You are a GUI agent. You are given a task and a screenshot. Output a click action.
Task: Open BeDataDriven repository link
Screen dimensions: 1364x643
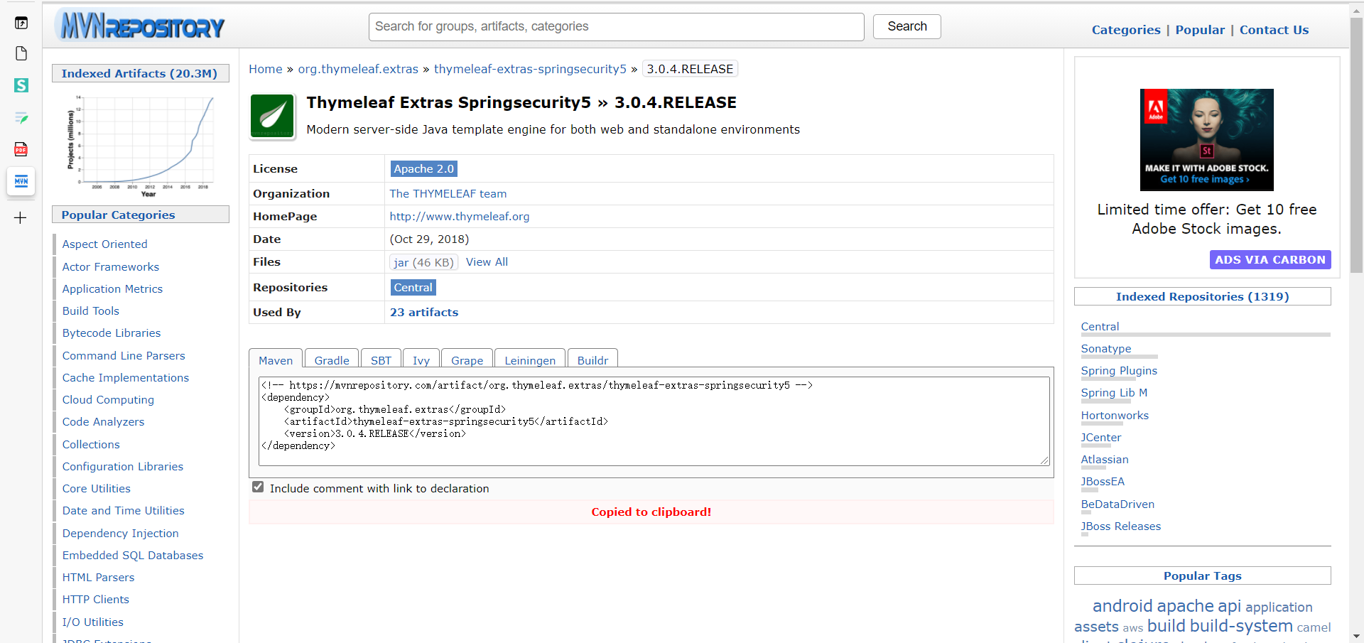click(1117, 504)
